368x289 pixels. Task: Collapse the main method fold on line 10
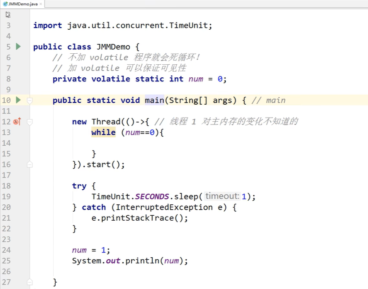[30, 101]
